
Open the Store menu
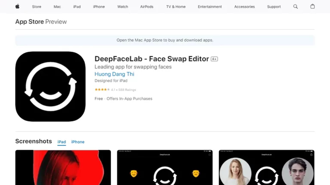click(x=37, y=7)
